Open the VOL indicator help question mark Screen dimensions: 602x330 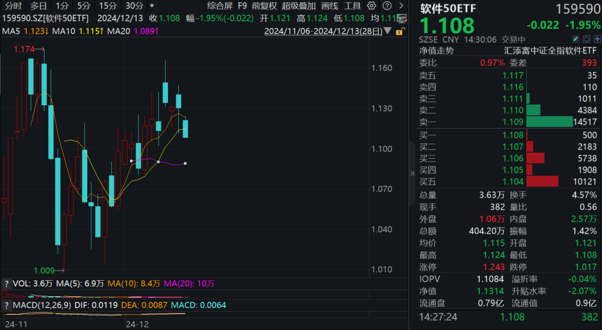(6, 284)
